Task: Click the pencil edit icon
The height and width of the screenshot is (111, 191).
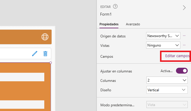Action: (x=35, y=54)
